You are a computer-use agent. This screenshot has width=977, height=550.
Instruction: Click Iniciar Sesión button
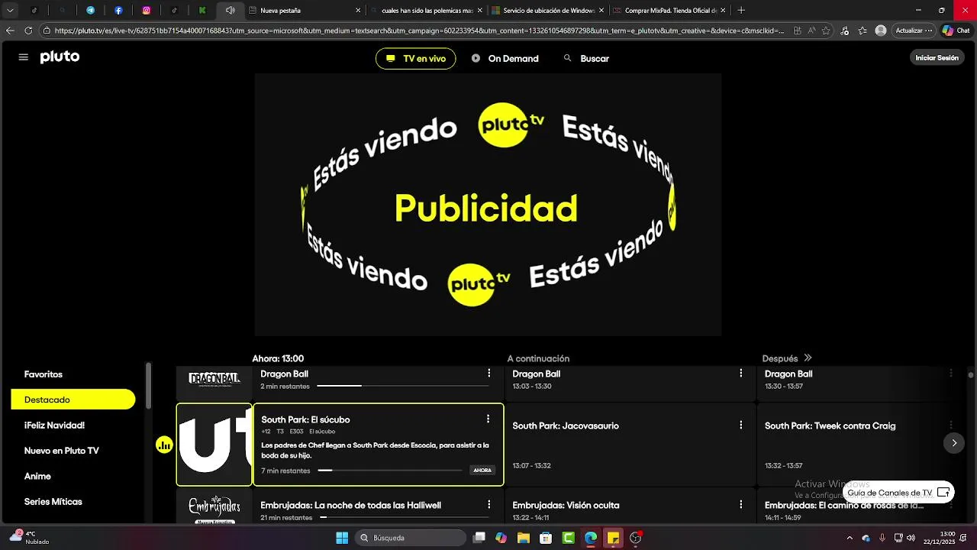click(x=937, y=58)
